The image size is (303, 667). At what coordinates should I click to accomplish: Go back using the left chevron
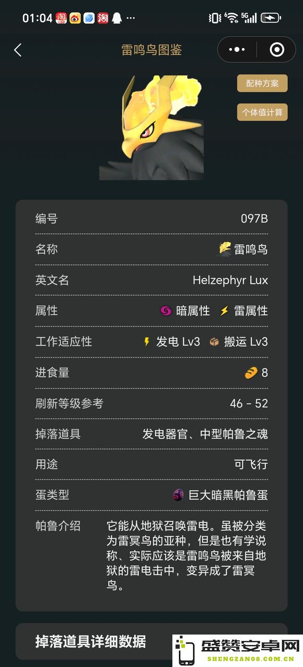click(x=18, y=50)
